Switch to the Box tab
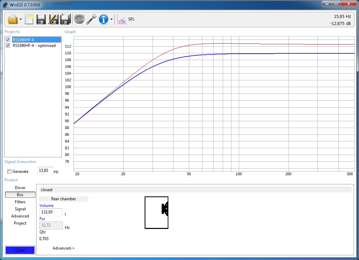The image size is (359, 260). click(x=20, y=195)
